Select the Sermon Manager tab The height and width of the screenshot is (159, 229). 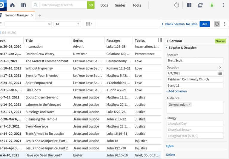click(17, 15)
